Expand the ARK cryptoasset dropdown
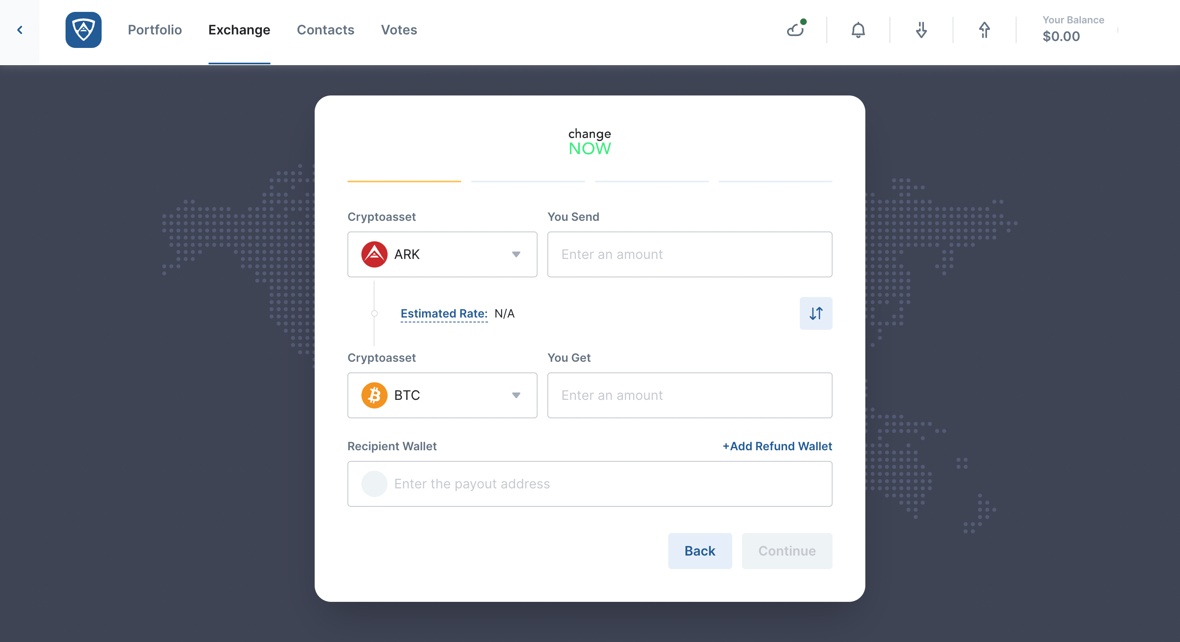1180x642 pixels. click(x=515, y=254)
